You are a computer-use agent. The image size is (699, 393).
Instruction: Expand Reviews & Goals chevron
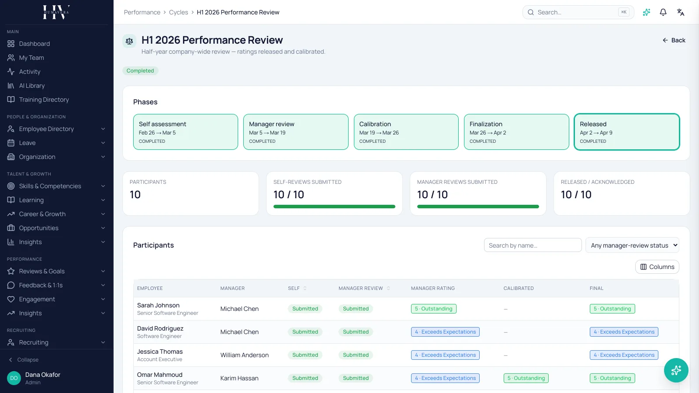[x=103, y=271]
